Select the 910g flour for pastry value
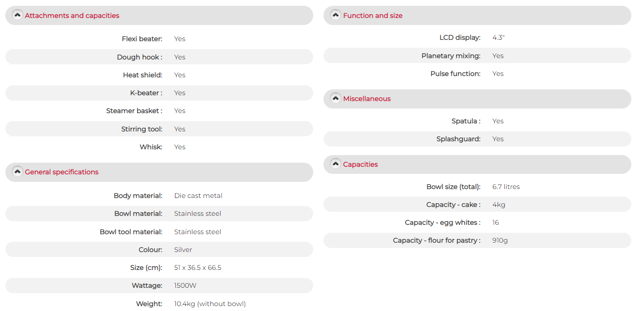634x311 pixels. (x=500, y=240)
